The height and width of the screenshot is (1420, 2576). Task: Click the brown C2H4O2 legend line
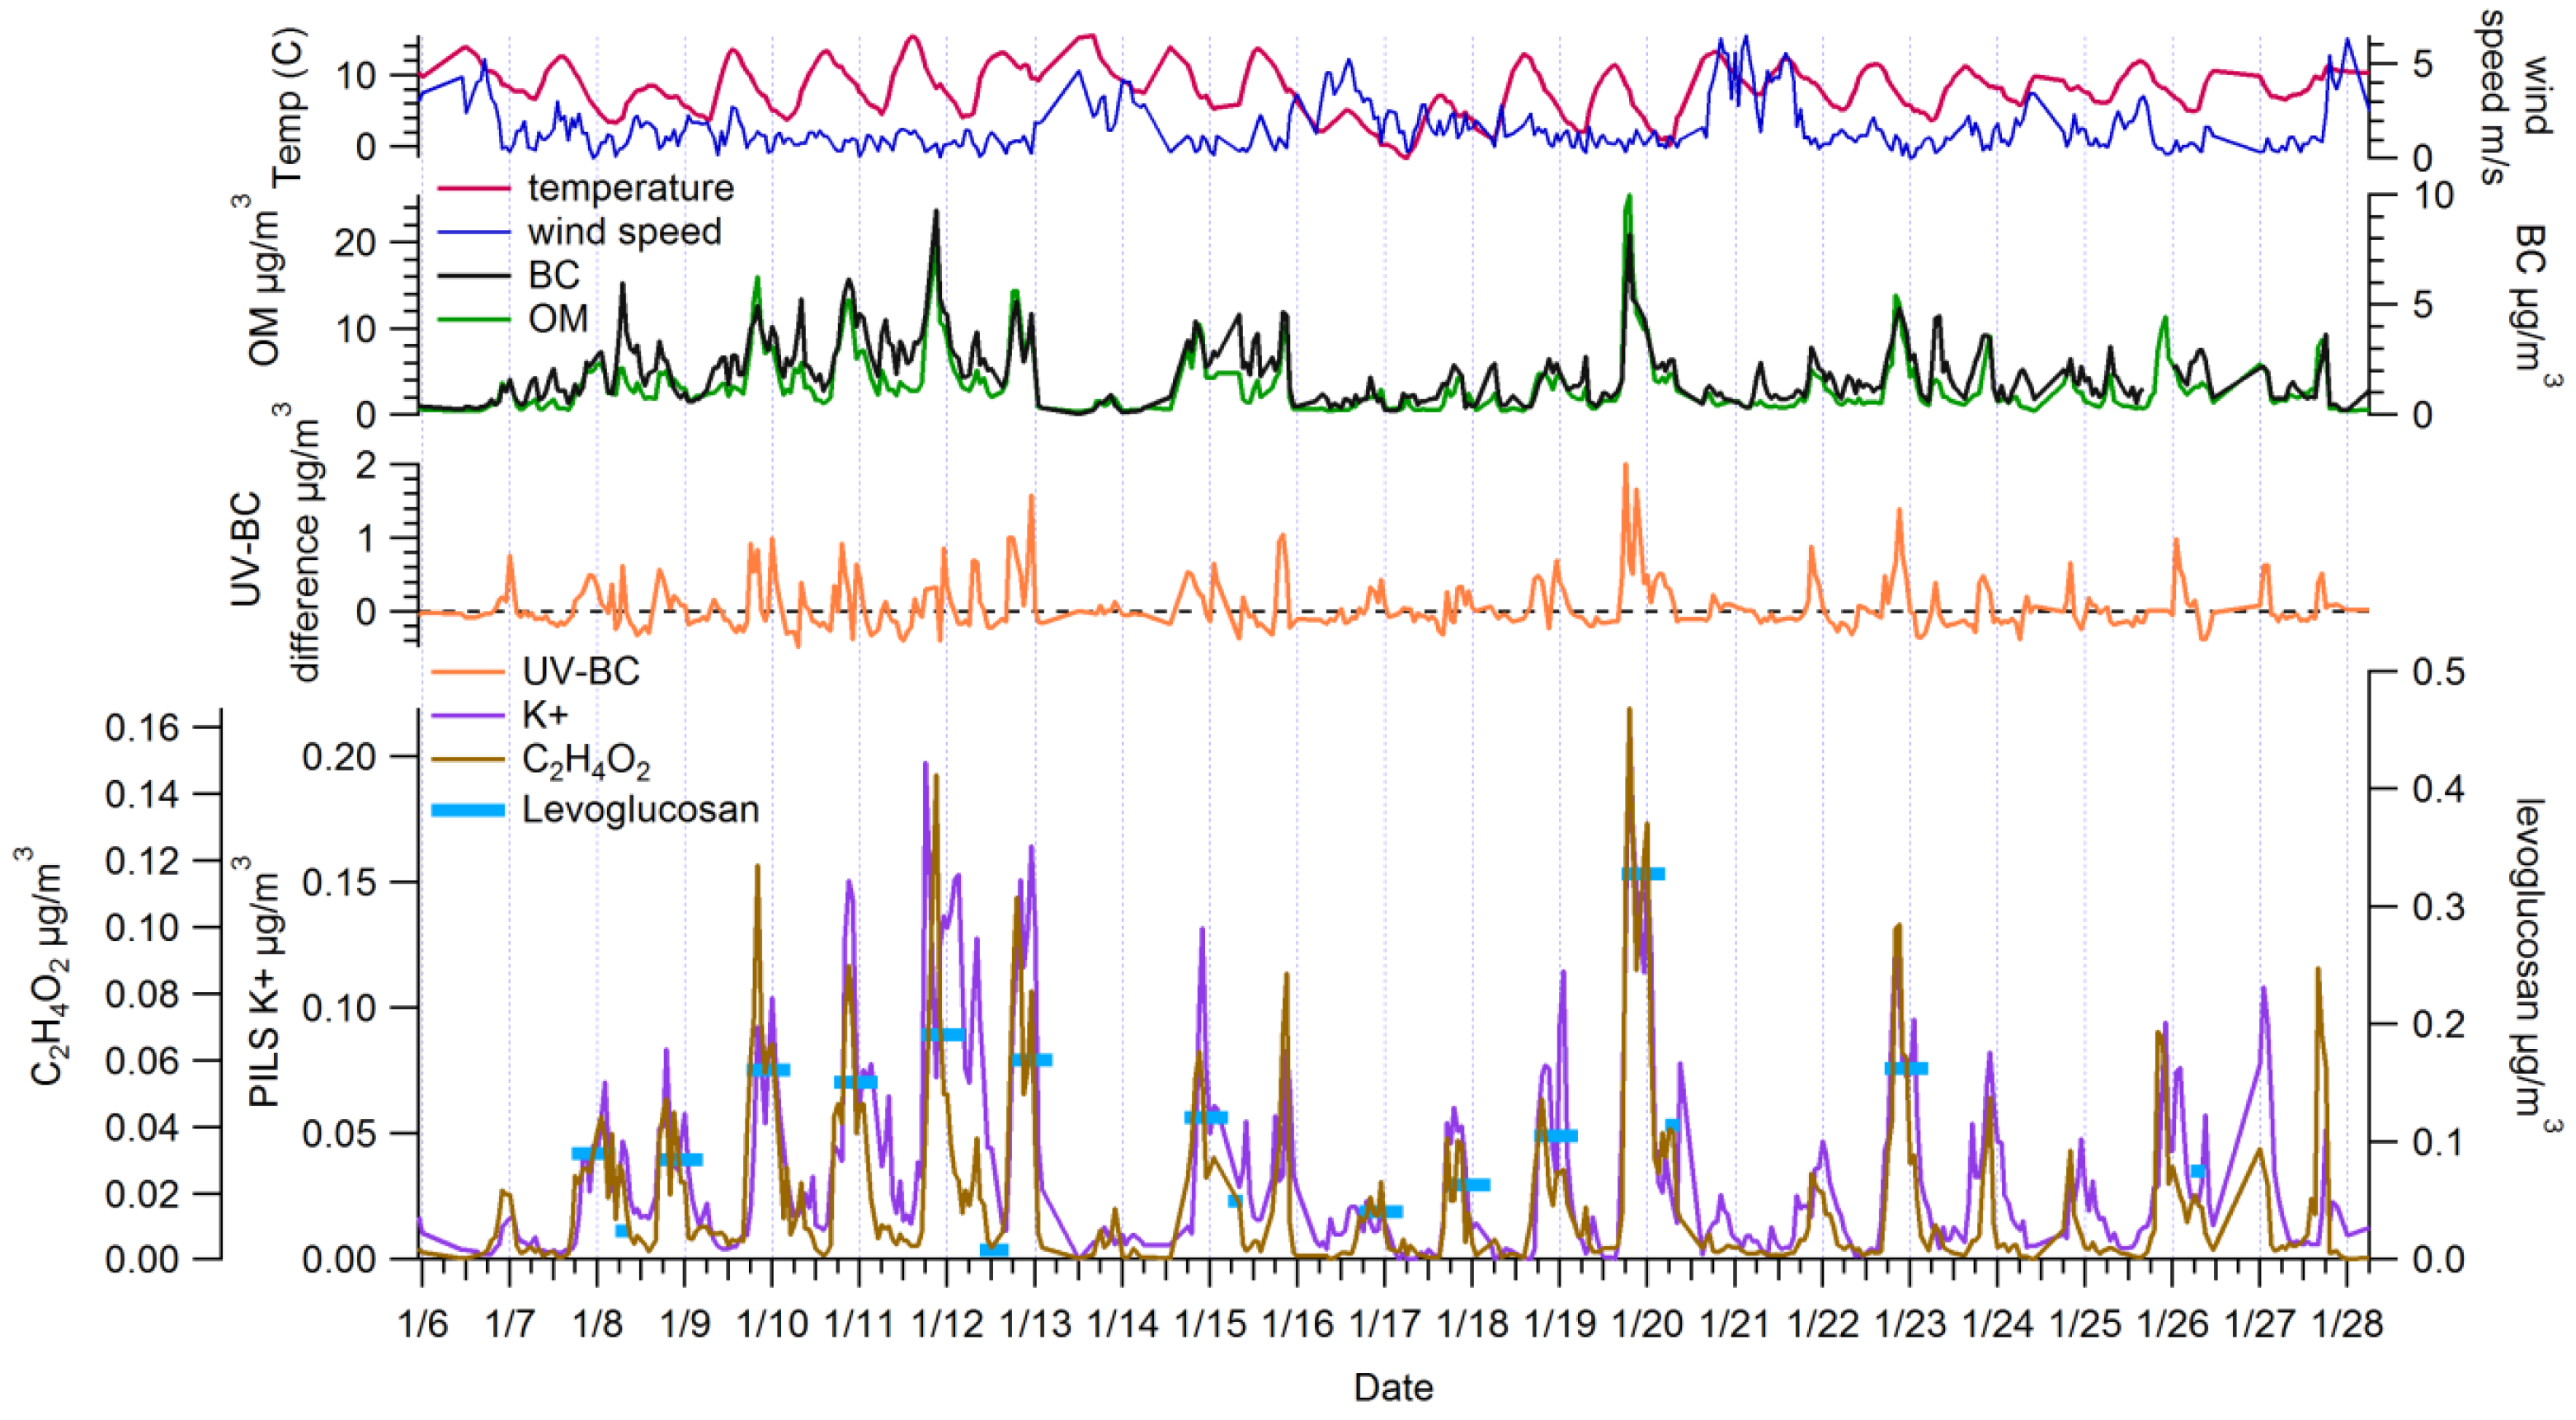(x=468, y=760)
